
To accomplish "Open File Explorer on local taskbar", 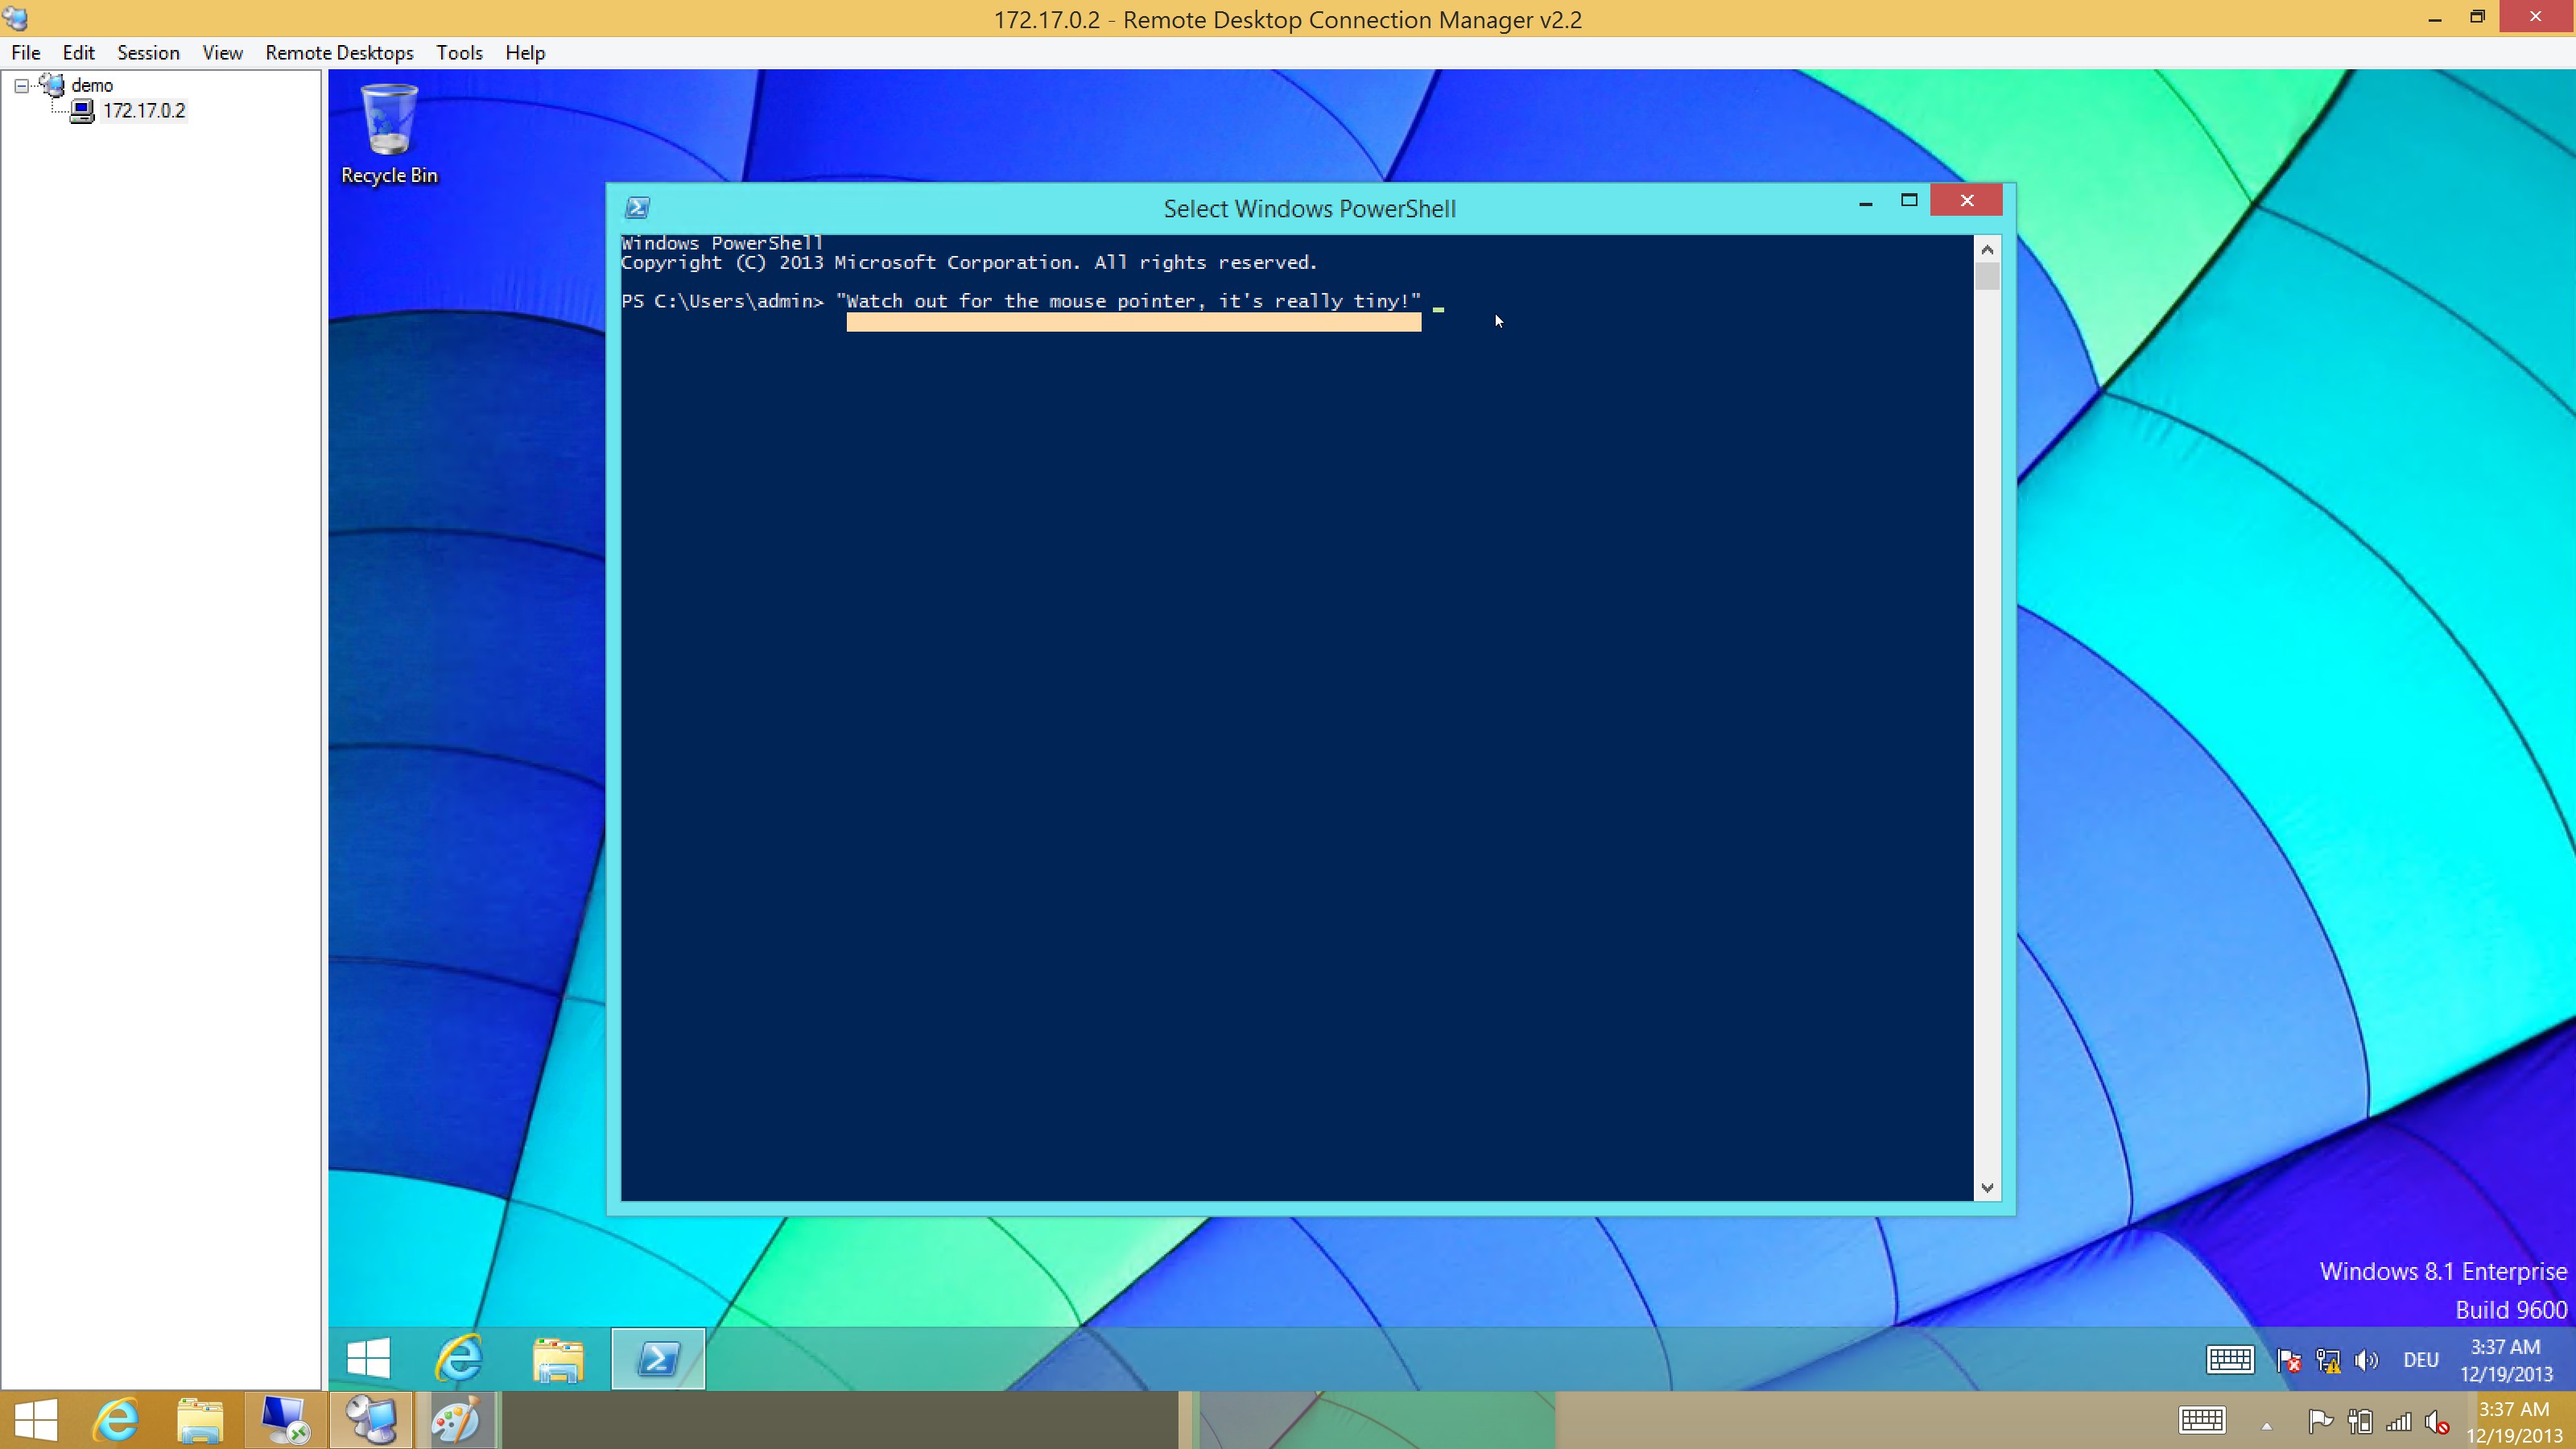I will (x=200, y=1420).
